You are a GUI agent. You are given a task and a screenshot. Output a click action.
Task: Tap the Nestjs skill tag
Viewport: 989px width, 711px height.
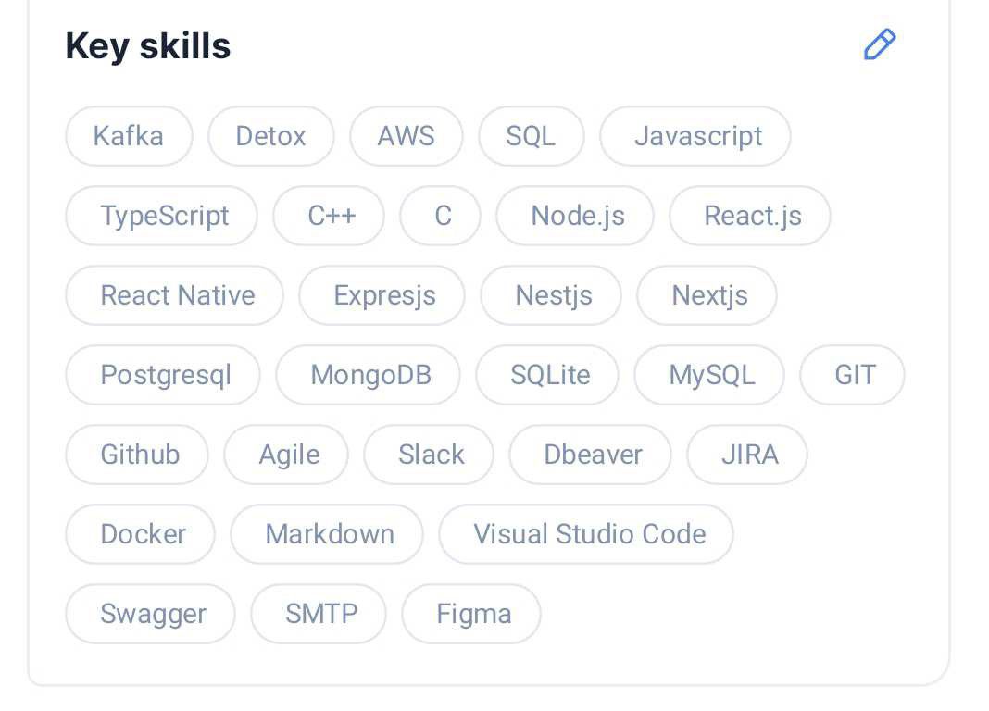point(551,295)
